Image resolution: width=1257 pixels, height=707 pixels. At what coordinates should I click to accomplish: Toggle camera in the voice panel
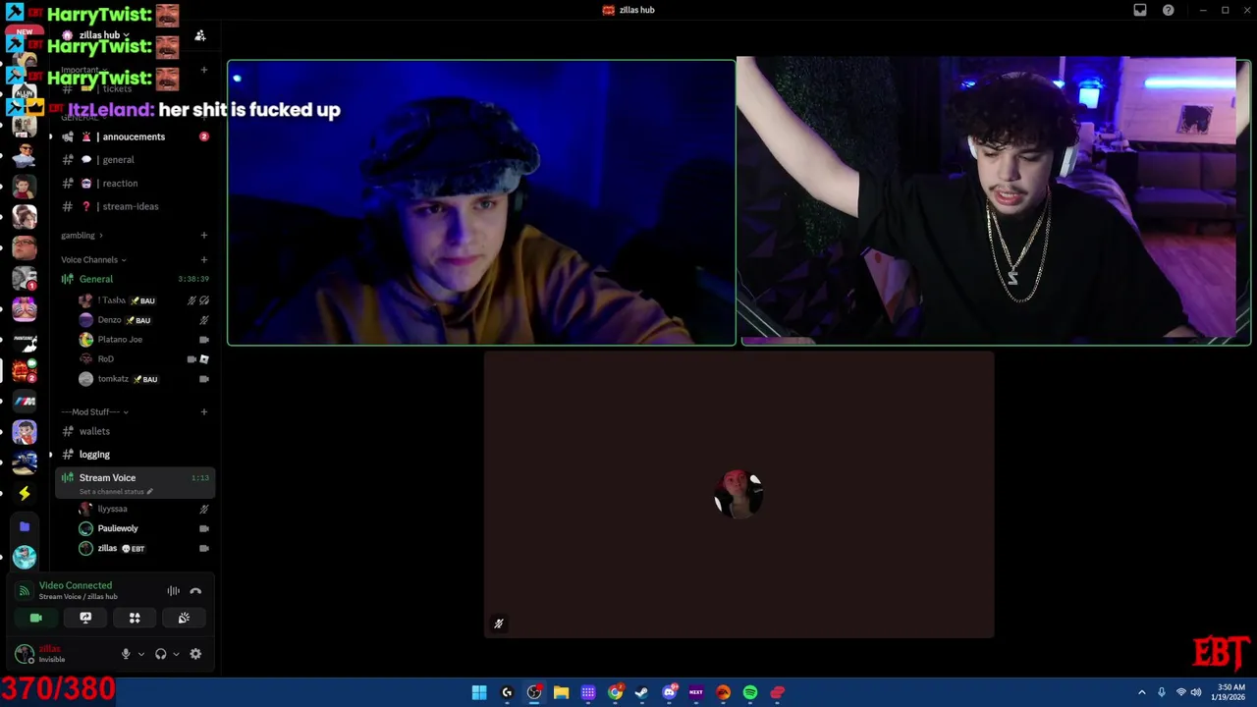[x=36, y=618]
